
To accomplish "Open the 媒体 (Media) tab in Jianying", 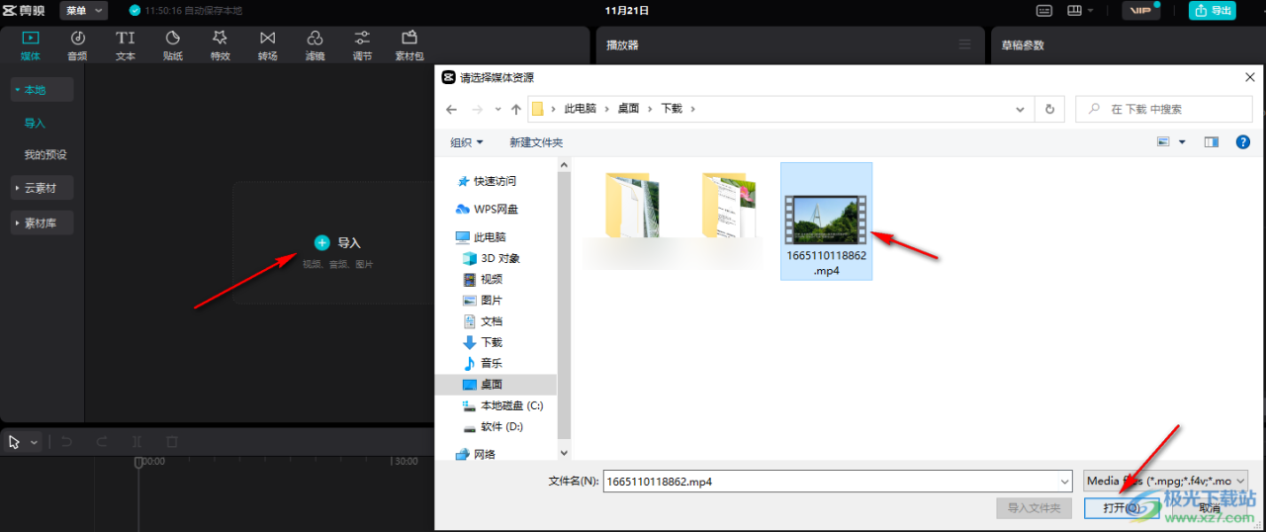I will (x=31, y=44).
